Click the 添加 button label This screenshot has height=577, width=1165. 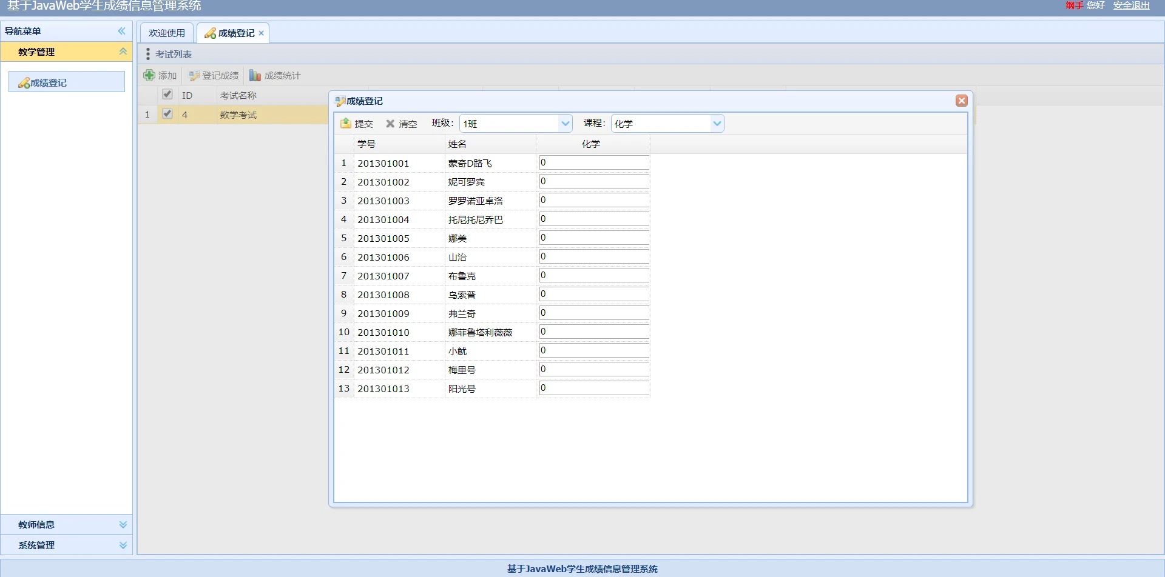pyautogui.click(x=167, y=76)
